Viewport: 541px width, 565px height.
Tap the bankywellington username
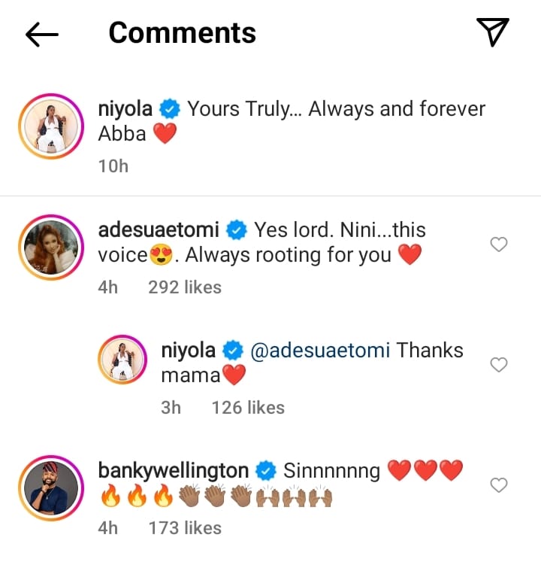174,471
